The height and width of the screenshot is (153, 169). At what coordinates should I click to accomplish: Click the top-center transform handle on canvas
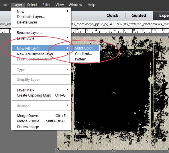(114, 36)
